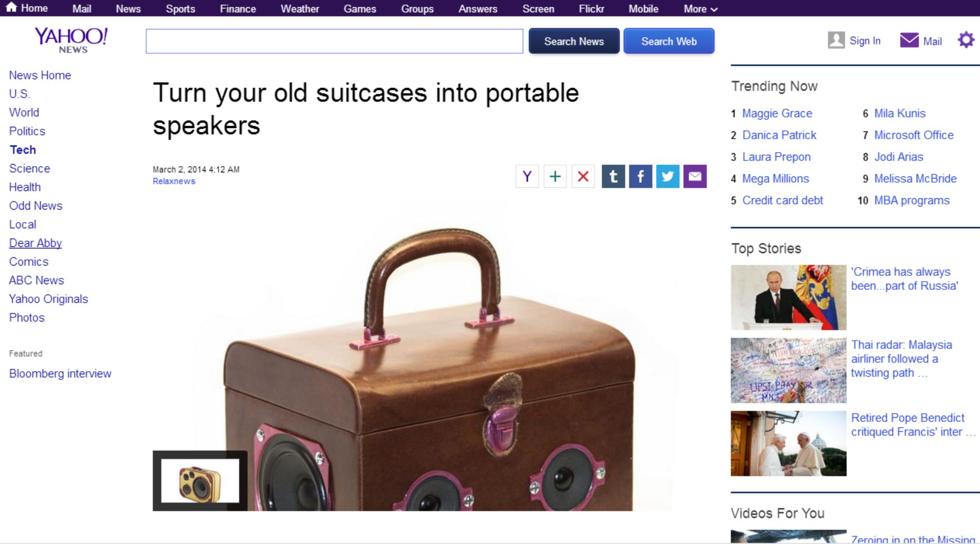Open U.S. section in sidebar
This screenshot has height=544, width=980.
click(20, 94)
